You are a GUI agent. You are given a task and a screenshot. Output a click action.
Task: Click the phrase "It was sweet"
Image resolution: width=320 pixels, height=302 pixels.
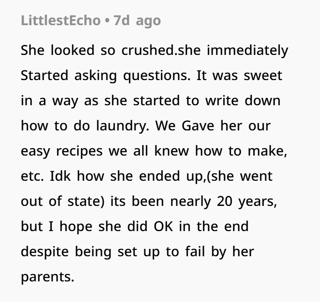coord(240,75)
